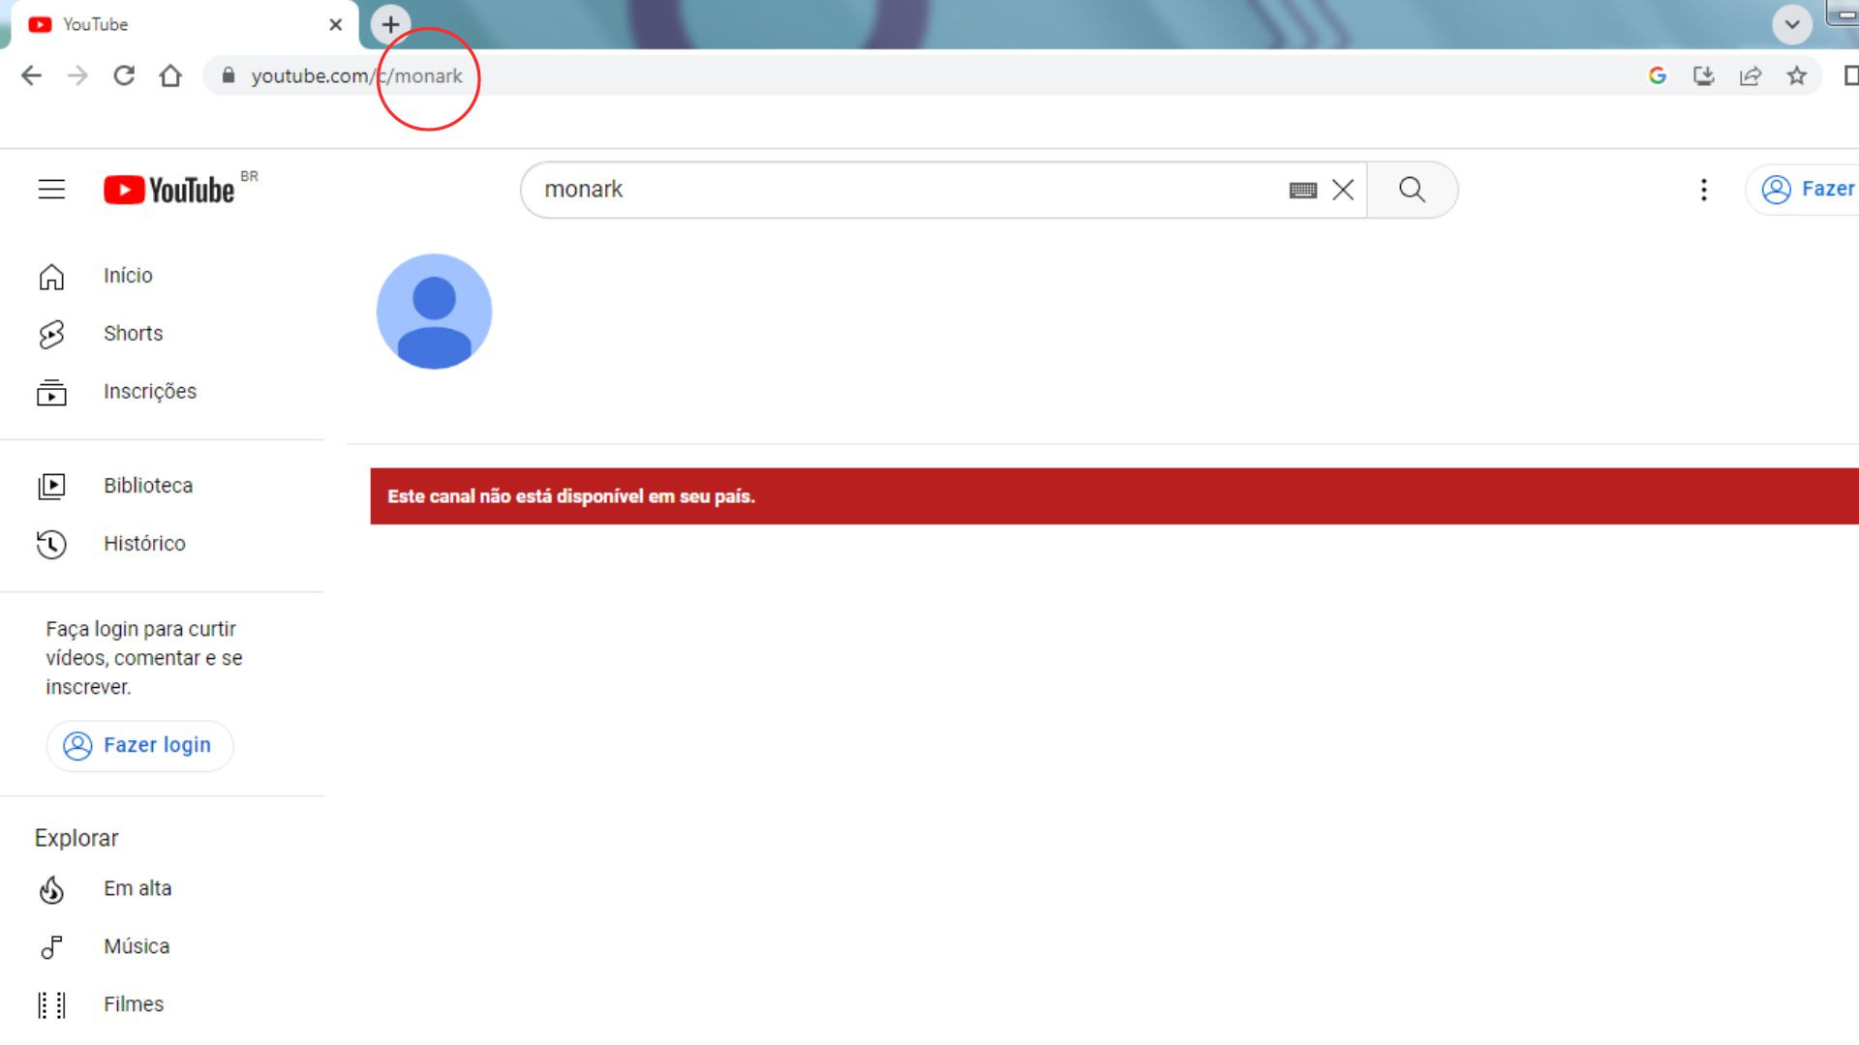Open the Google account dropdown in toolbar
Viewport: 1859px width, 1045px height.
click(1658, 75)
